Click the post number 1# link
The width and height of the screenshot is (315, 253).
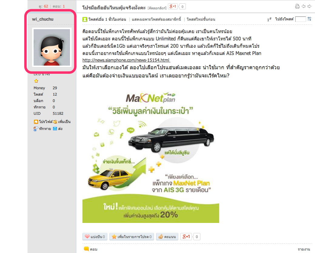click(269, 19)
